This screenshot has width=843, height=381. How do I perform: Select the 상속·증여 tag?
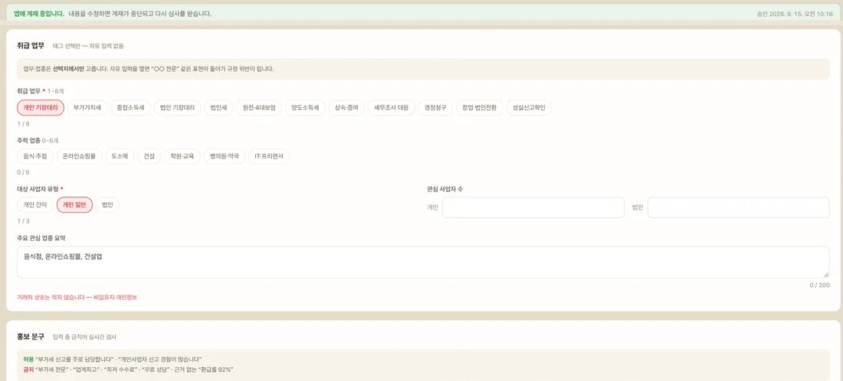[x=346, y=108]
